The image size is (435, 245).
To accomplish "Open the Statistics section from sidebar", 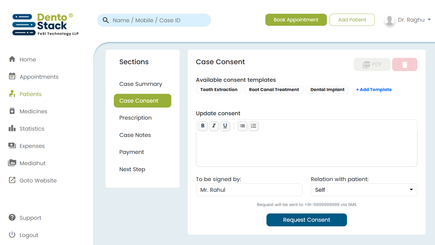I will coord(32,128).
